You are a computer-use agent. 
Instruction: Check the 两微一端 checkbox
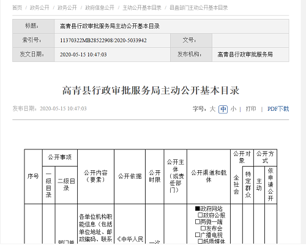197,222
